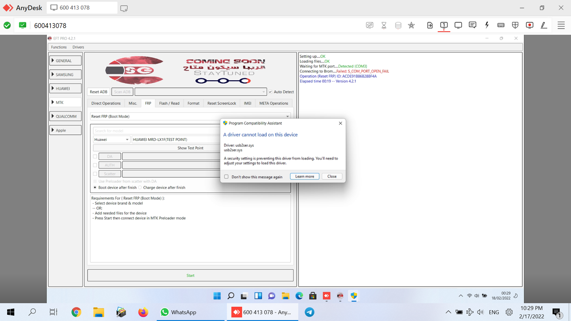Click AnyDesk favorites star icon
The width and height of the screenshot is (571, 321).
pyautogui.click(x=411, y=25)
